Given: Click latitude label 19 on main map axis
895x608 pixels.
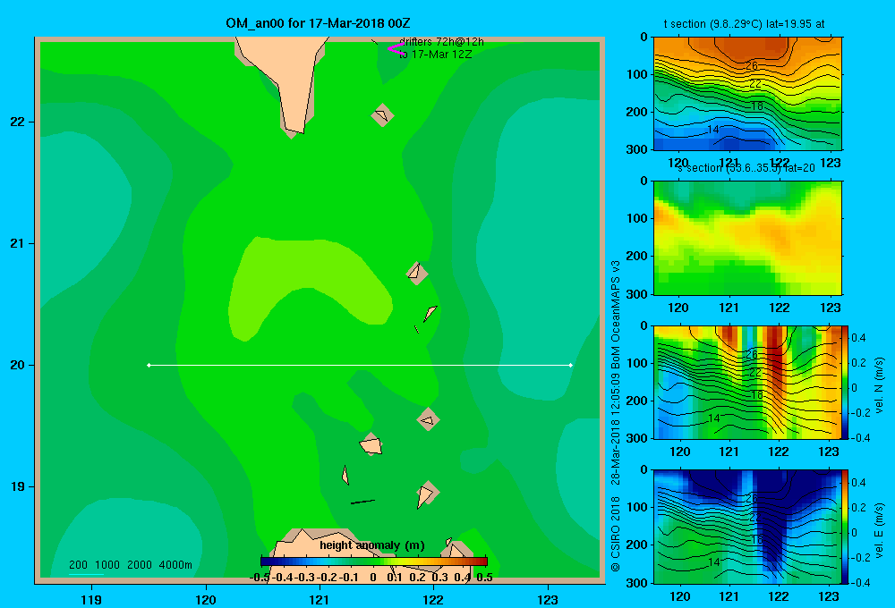Looking at the screenshot, I should click(x=17, y=486).
